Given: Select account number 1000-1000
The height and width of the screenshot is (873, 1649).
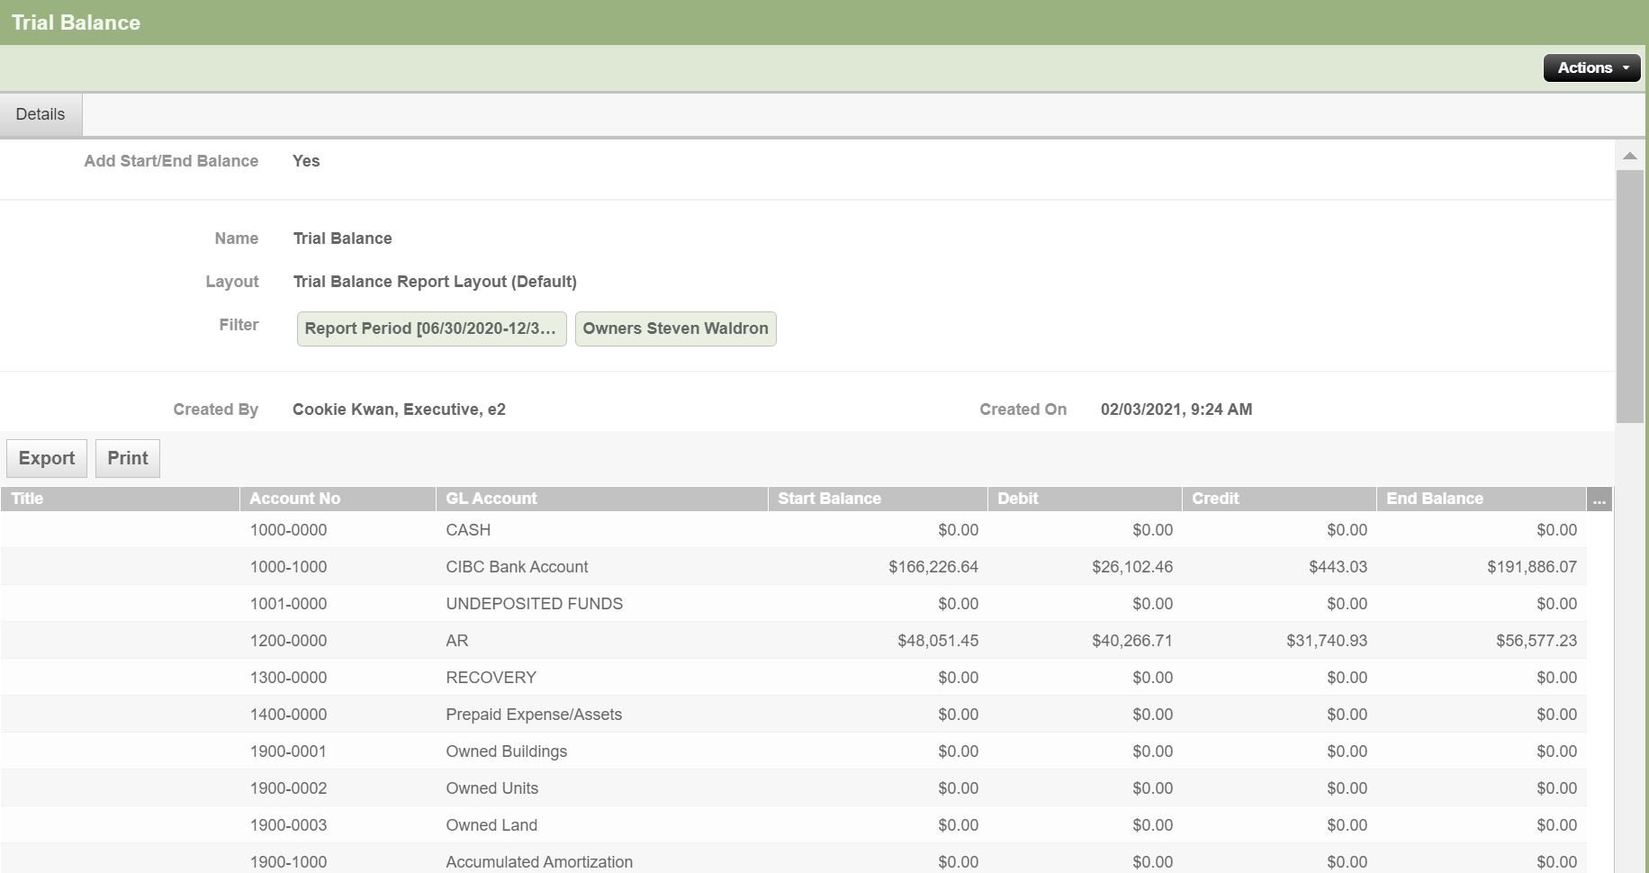Looking at the screenshot, I should 288,567.
